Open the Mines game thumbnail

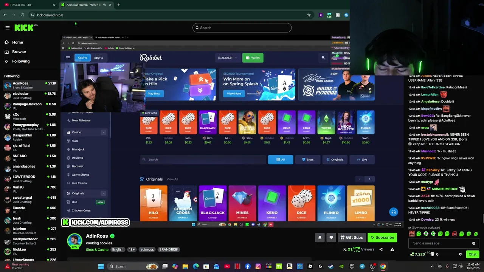pyautogui.click(x=242, y=203)
